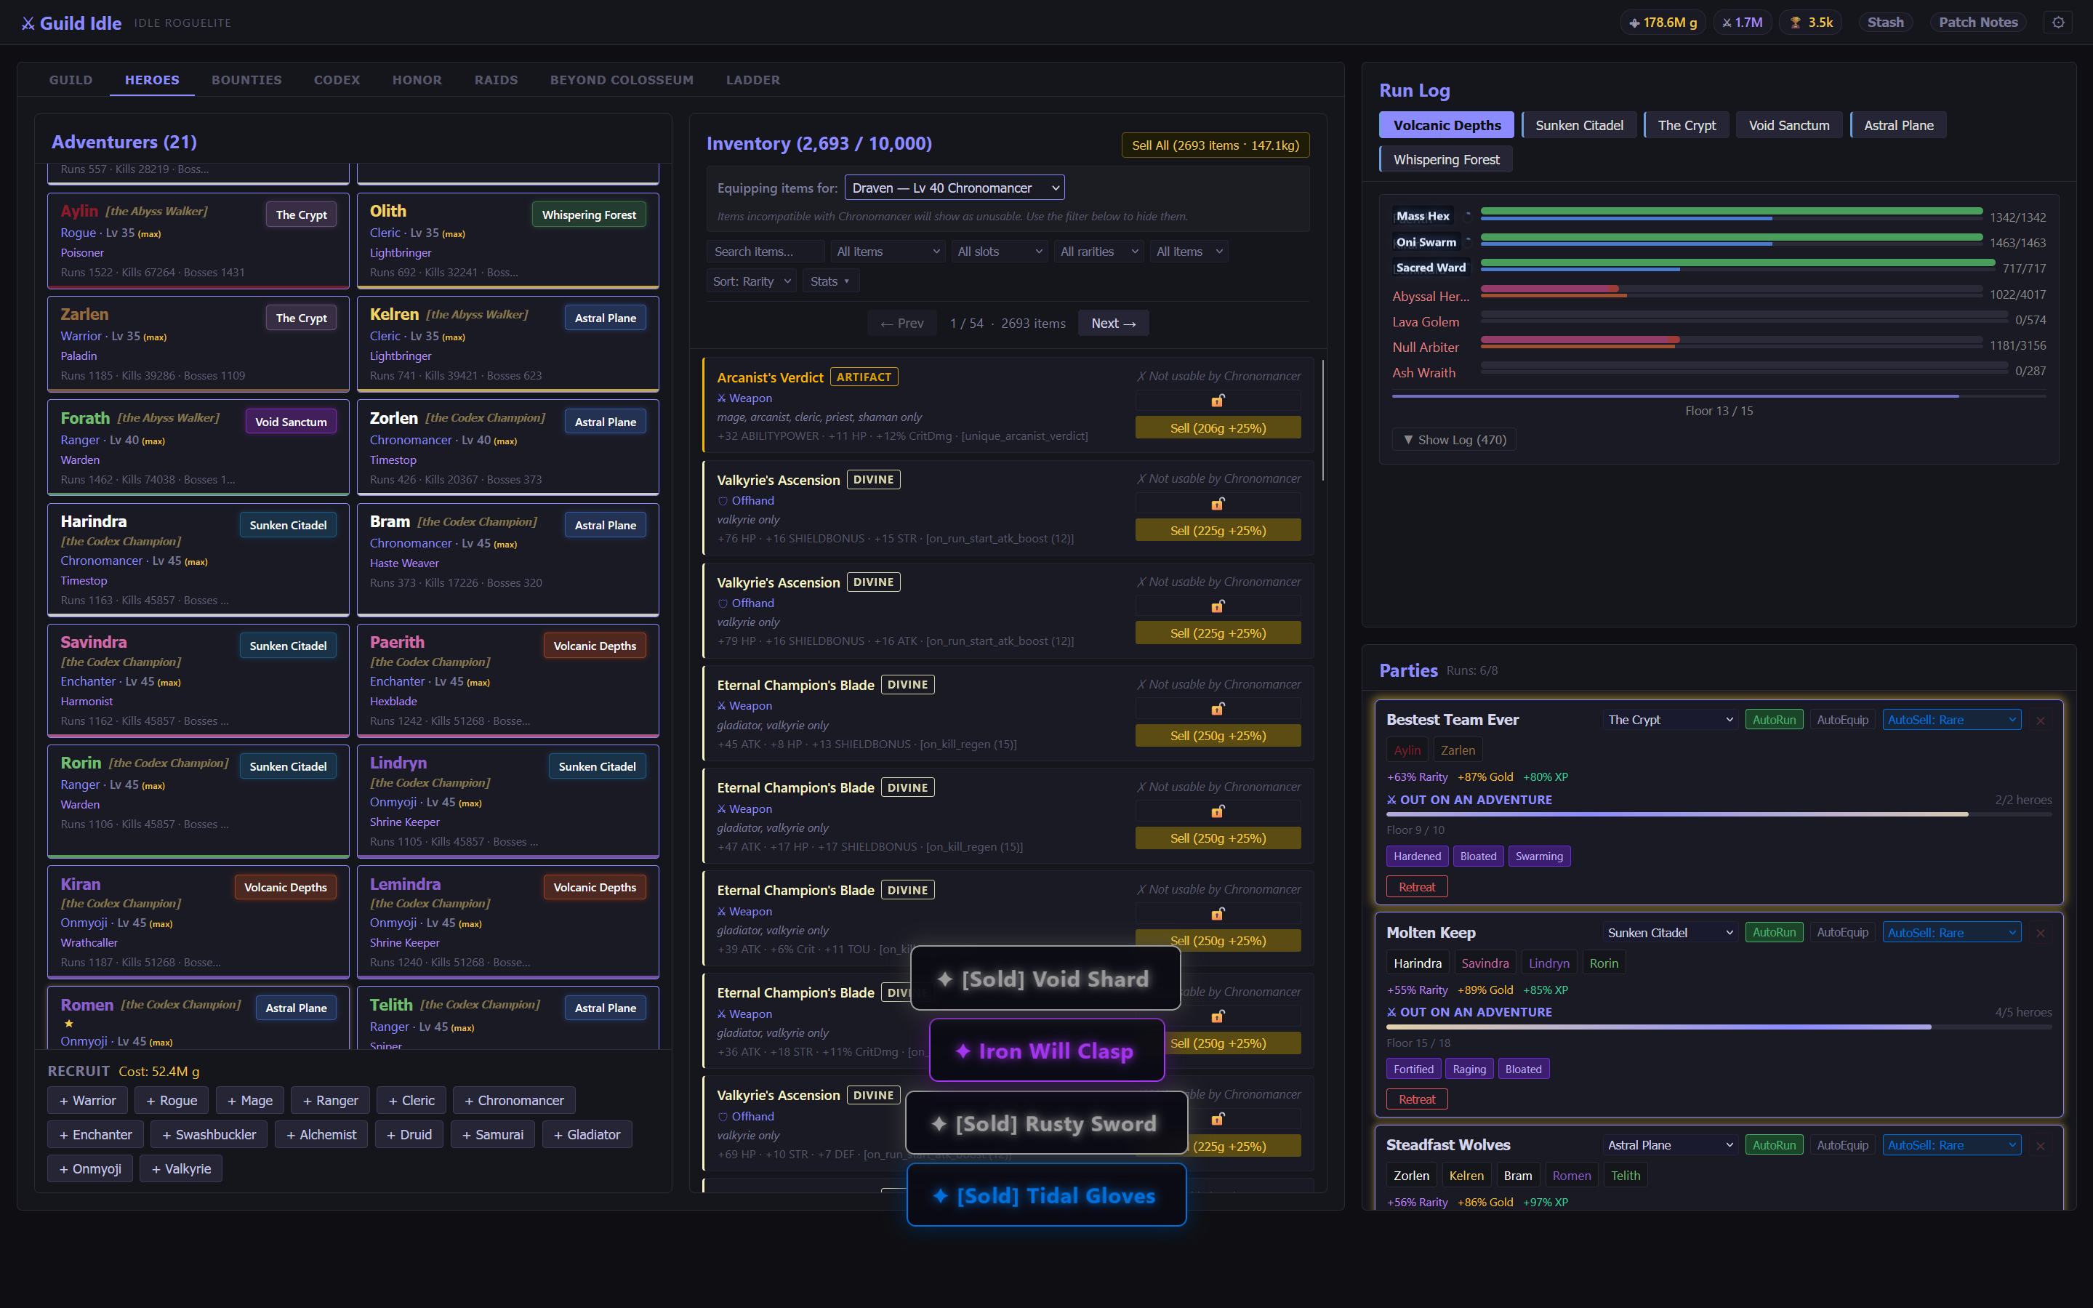Retreat the Bestest Team Ever party
The image size is (2093, 1308).
(1417, 887)
